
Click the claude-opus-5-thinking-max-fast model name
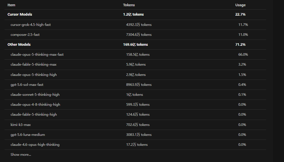pyautogui.click(x=37, y=55)
